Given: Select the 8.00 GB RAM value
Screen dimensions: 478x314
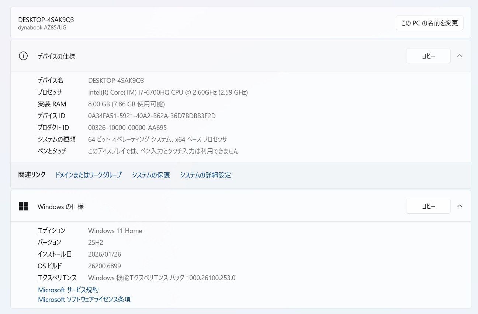Looking at the screenshot, I should click(127, 104).
